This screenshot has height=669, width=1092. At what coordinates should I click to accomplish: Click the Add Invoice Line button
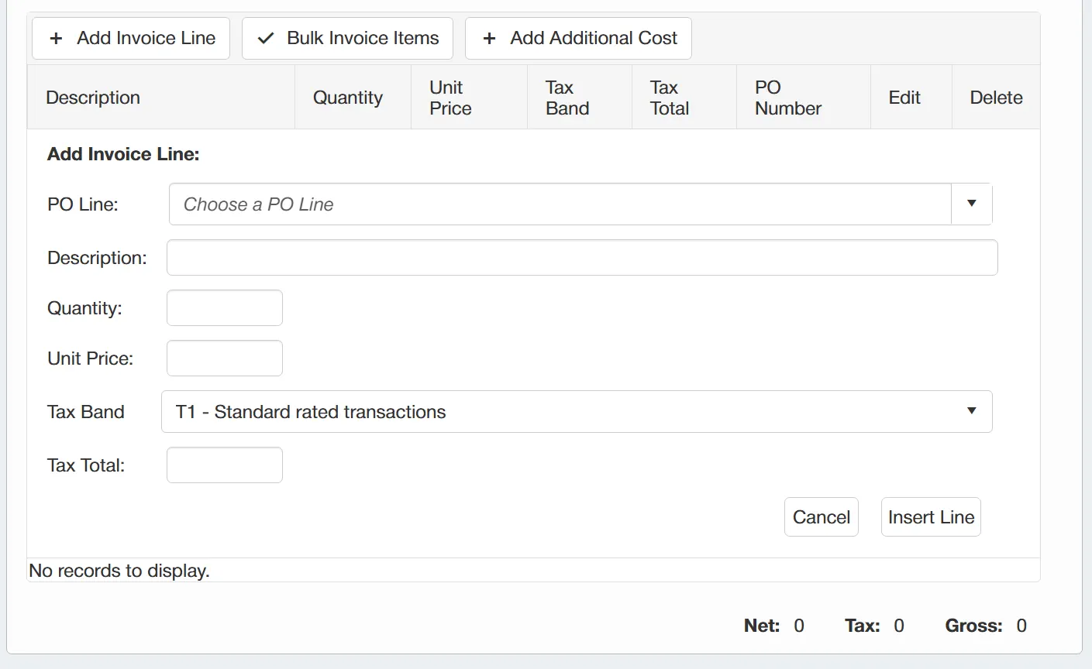pos(131,38)
